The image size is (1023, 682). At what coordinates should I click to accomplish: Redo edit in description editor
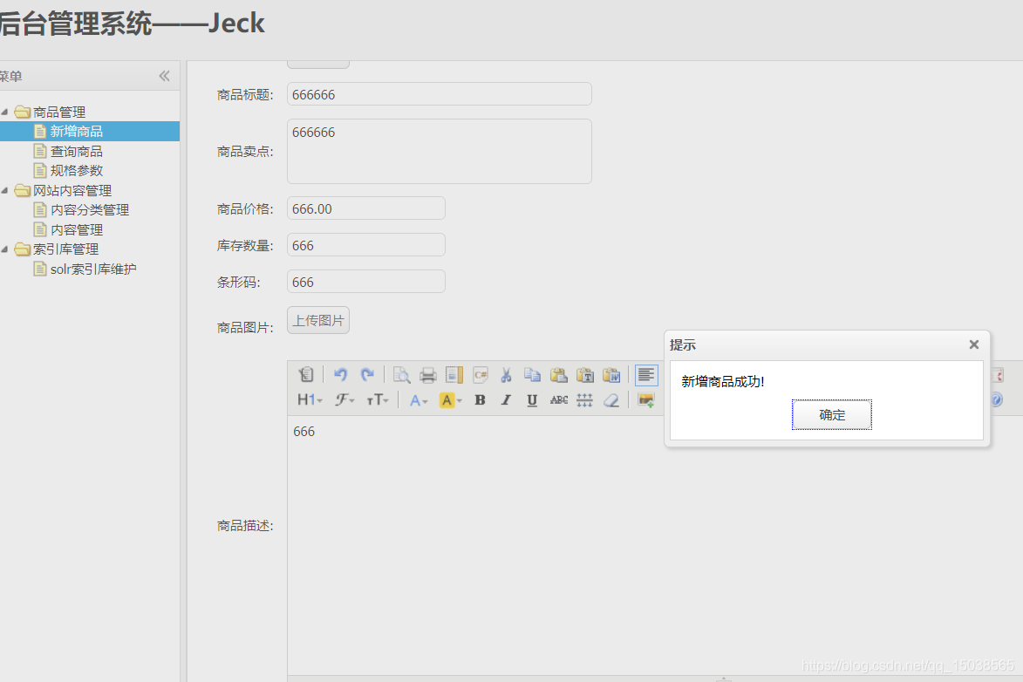point(367,375)
